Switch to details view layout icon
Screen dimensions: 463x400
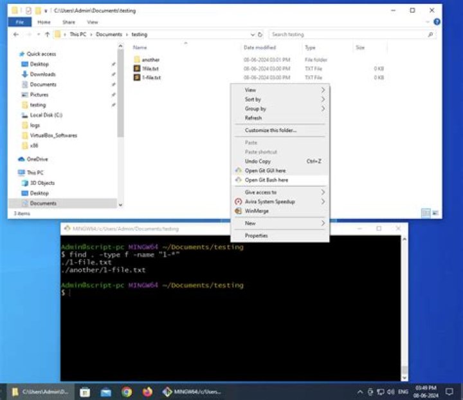426,213
